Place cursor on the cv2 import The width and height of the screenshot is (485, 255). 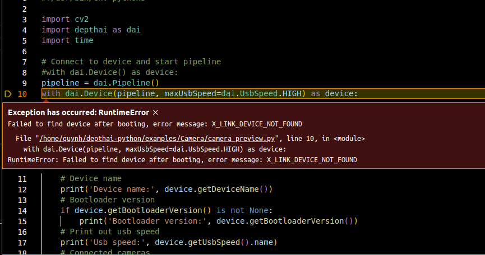point(81,20)
